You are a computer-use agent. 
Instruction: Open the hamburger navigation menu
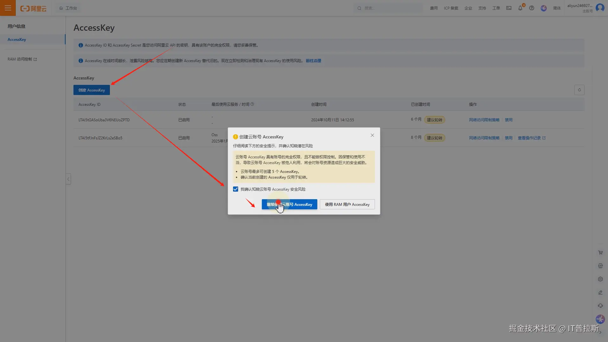pos(8,8)
